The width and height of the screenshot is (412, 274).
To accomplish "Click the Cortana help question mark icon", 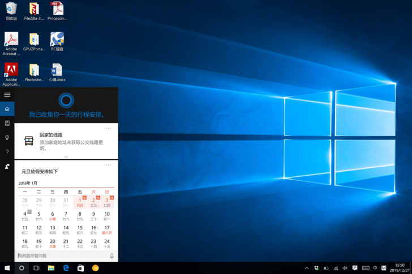I will pos(7,152).
